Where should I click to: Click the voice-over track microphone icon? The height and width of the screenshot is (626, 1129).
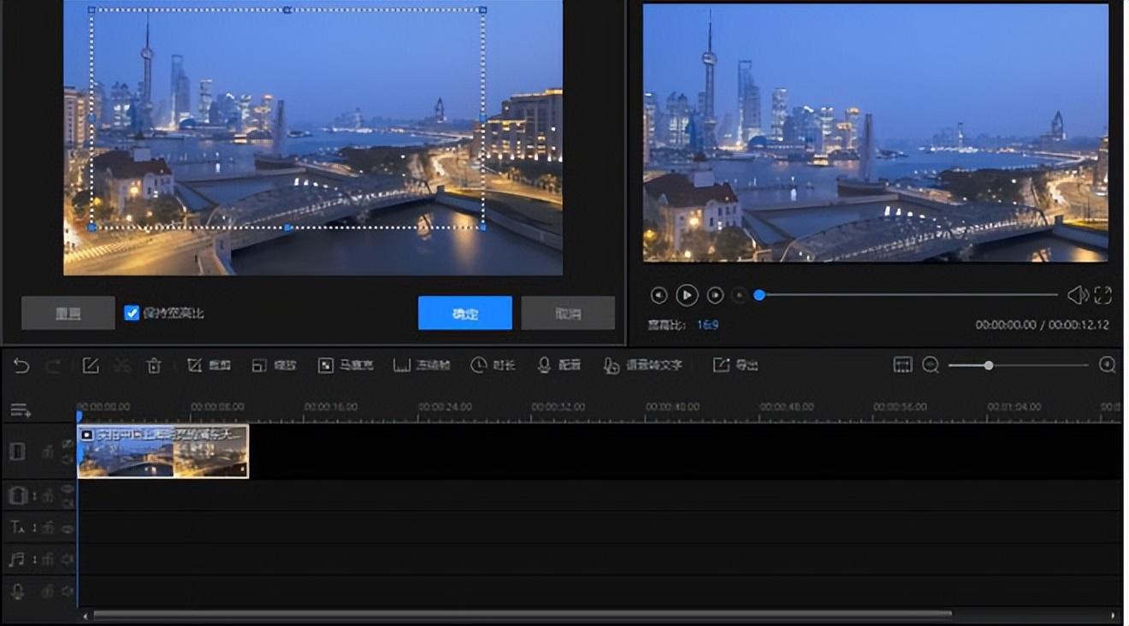point(17,591)
